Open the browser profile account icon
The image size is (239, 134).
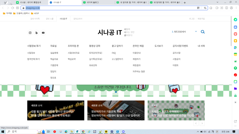(x=231, y=8)
